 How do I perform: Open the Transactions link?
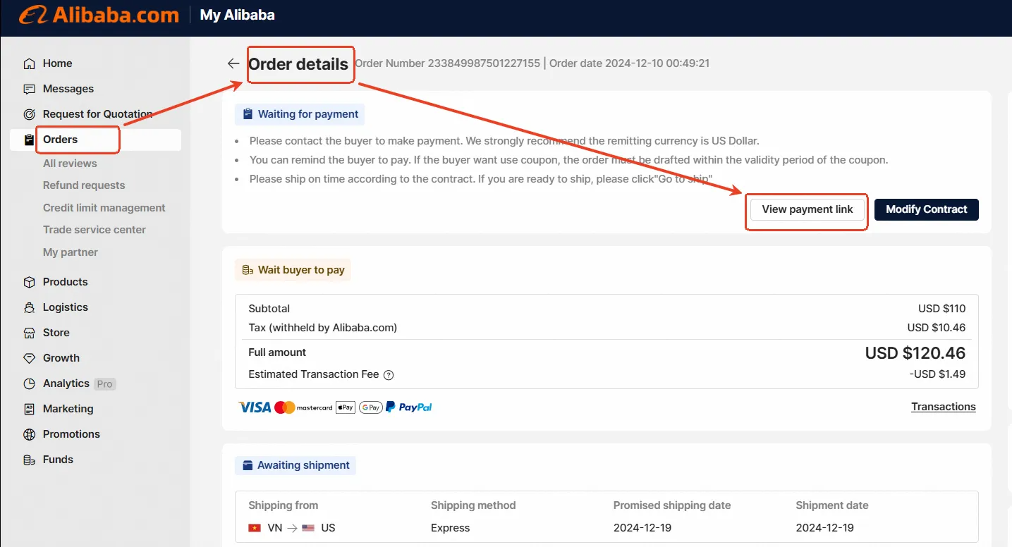coord(944,407)
